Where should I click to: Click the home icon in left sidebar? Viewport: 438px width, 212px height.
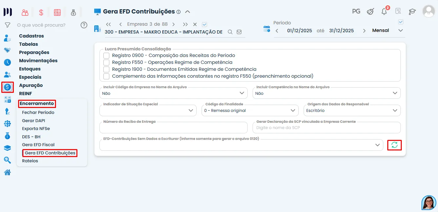pyautogui.click(x=7, y=172)
